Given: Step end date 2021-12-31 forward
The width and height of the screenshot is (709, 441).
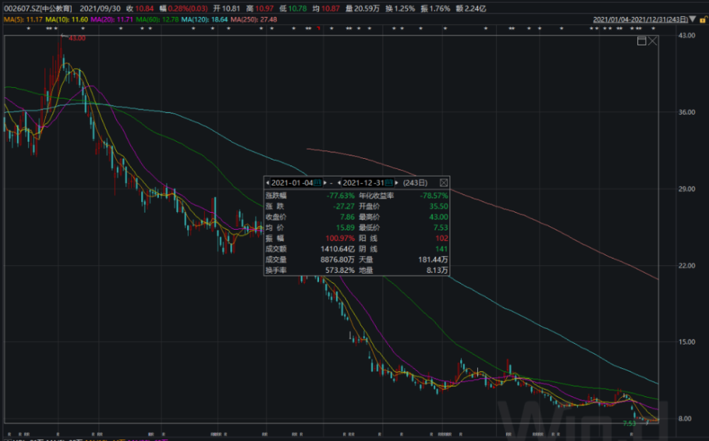Looking at the screenshot, I should [396, 183].
